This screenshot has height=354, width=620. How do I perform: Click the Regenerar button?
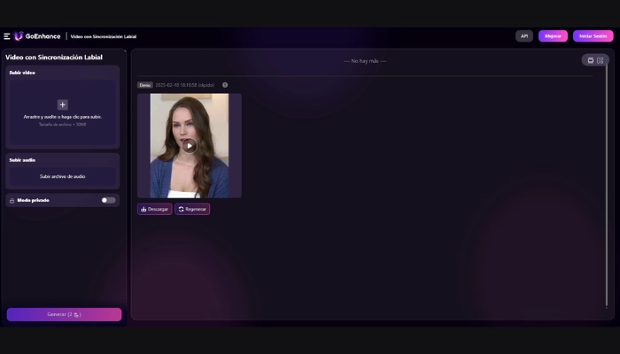pyautogui.click(x=192, y=209)
